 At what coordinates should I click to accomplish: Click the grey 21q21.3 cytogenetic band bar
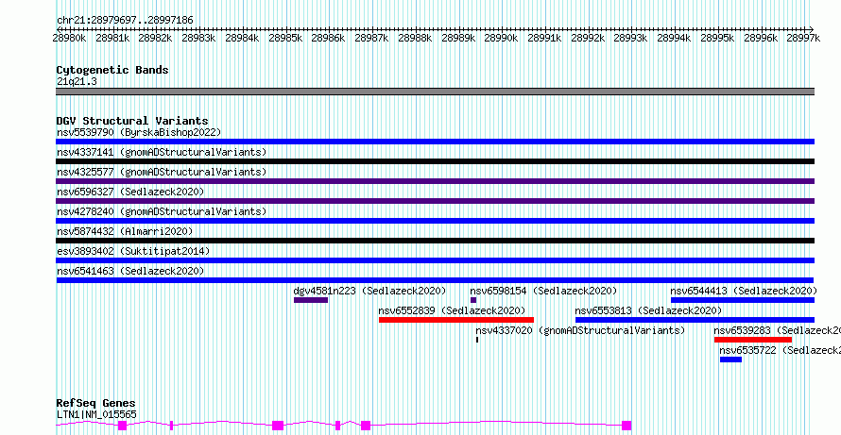[x=435, y=92]
